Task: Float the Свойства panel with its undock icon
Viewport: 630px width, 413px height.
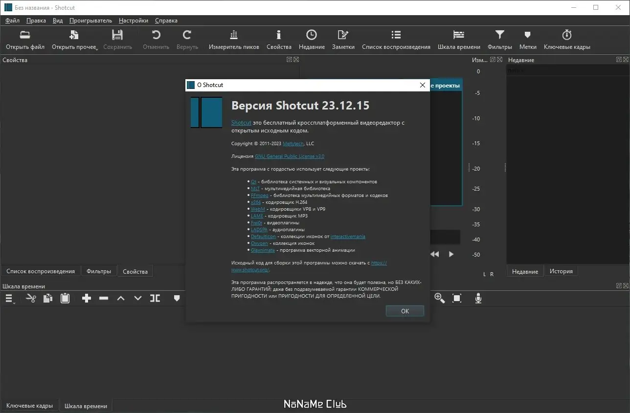Action: [289, 60]
